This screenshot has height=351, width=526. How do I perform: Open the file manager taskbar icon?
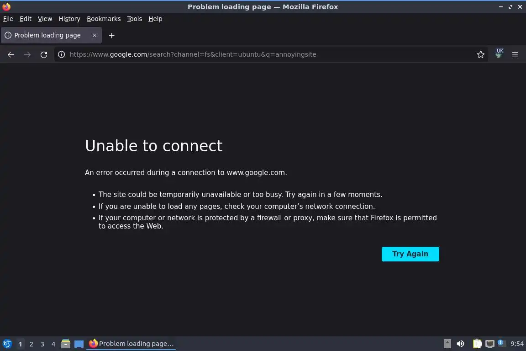pyautogui.click(x=66, y=344)
